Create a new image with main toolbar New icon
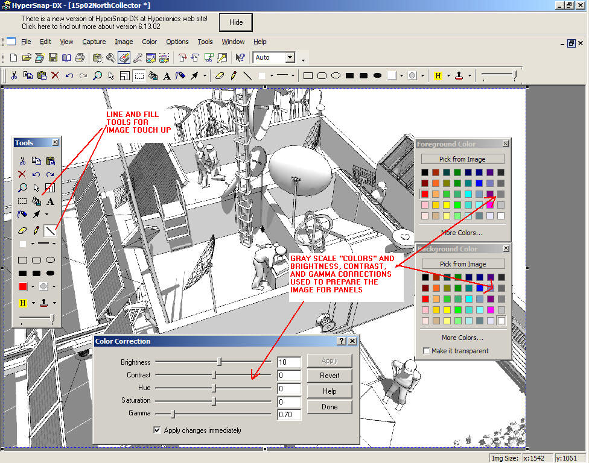The image size is (589, 463). (13, 57)
